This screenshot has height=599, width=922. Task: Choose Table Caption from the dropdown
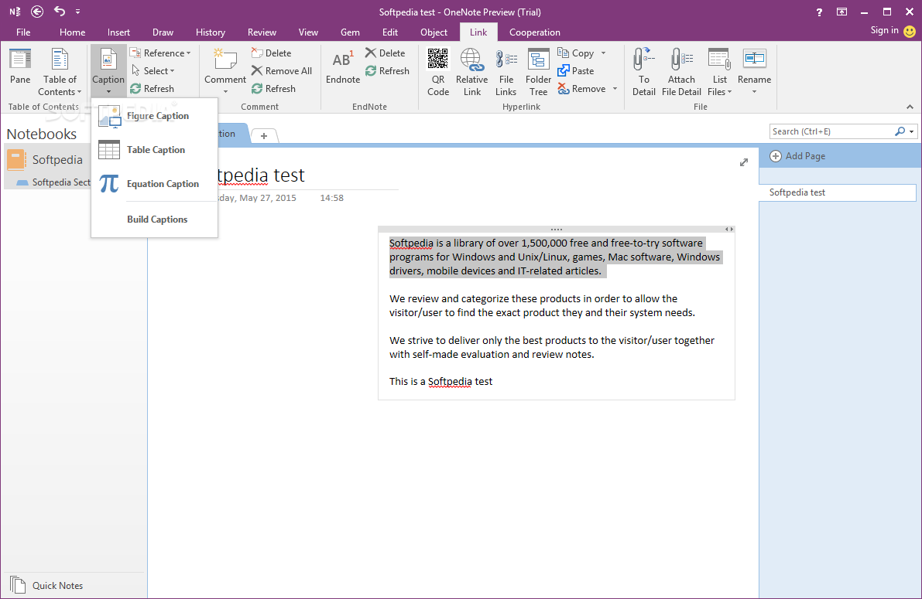click(155, 150)
